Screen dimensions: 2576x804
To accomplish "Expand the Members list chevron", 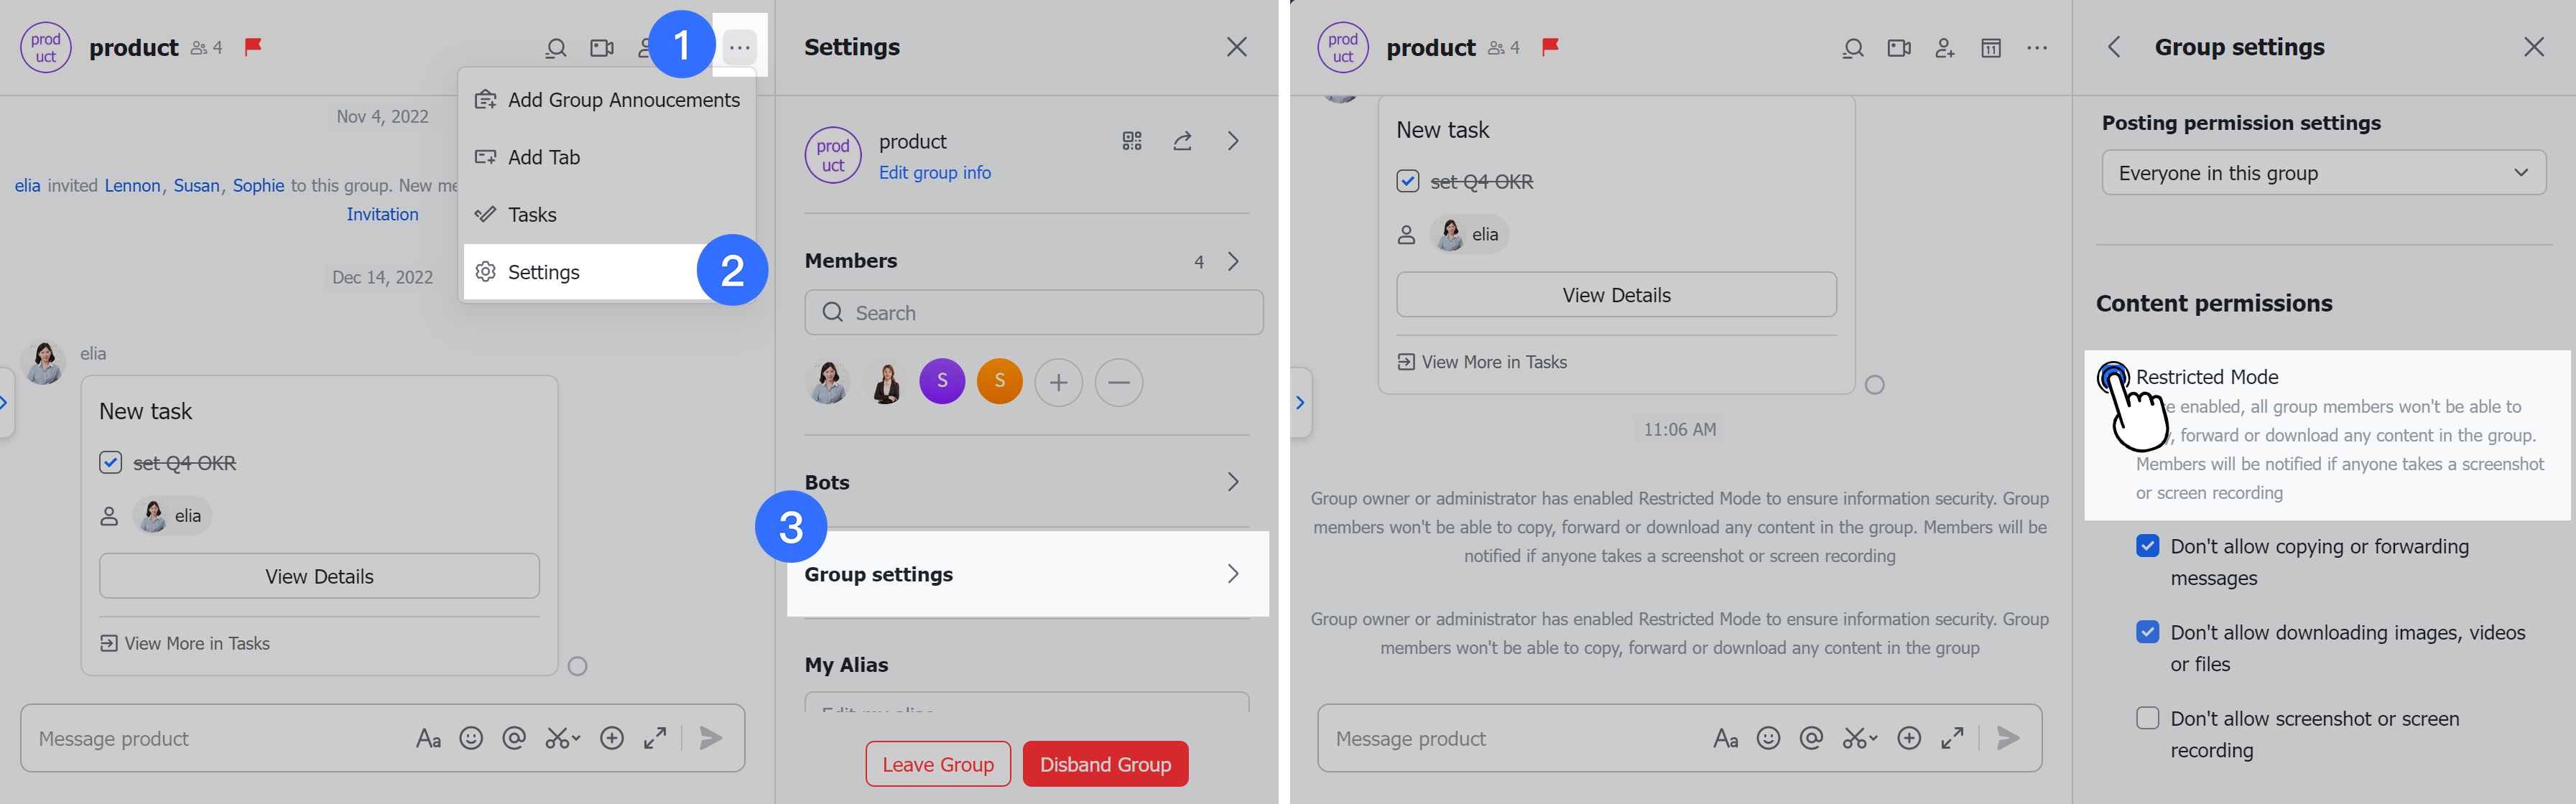I will (1232, 261).
